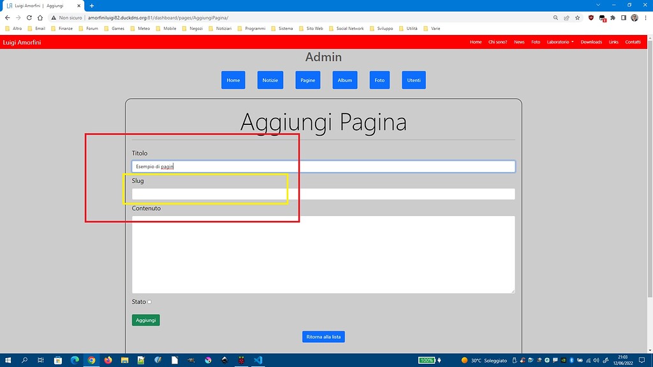The height and width of the screenshot is (367, 653).
Task: Open the Utilità bookmarks folder
Action: pyautogui.click(x=411, y=28)
